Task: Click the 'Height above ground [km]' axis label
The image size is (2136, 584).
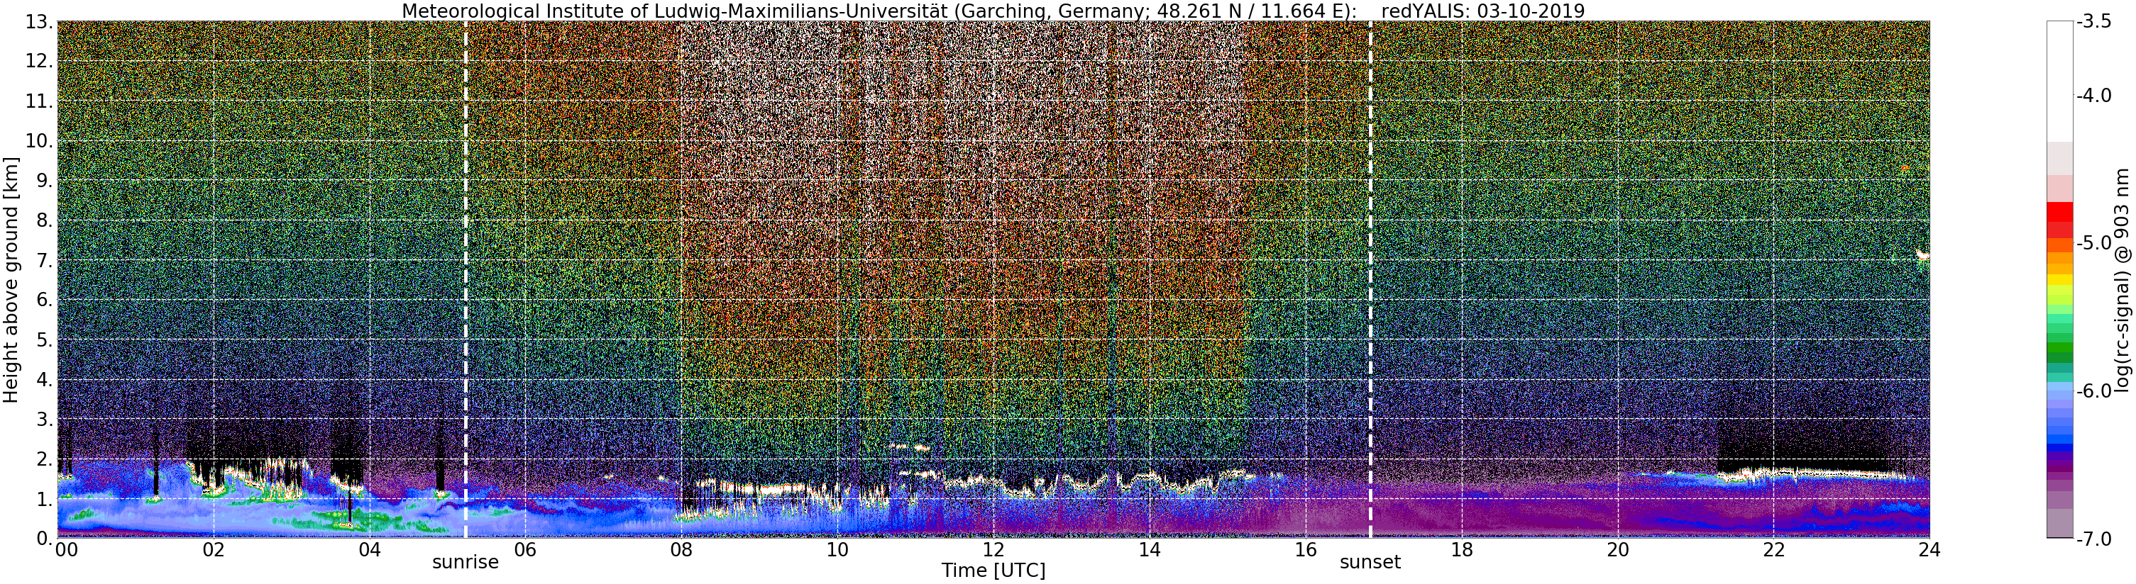Action: (x=11, y=280)
